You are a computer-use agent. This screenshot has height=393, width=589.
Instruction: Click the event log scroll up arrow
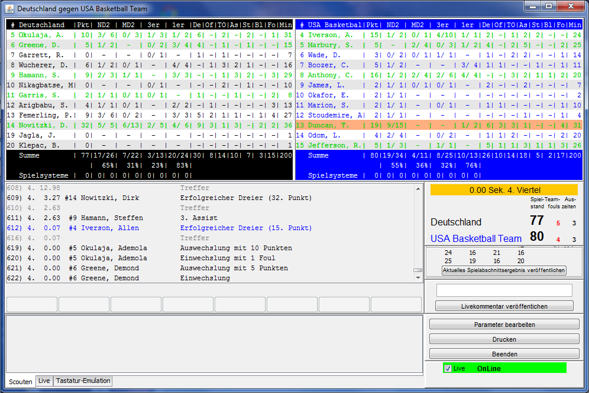tap(418, 189)
